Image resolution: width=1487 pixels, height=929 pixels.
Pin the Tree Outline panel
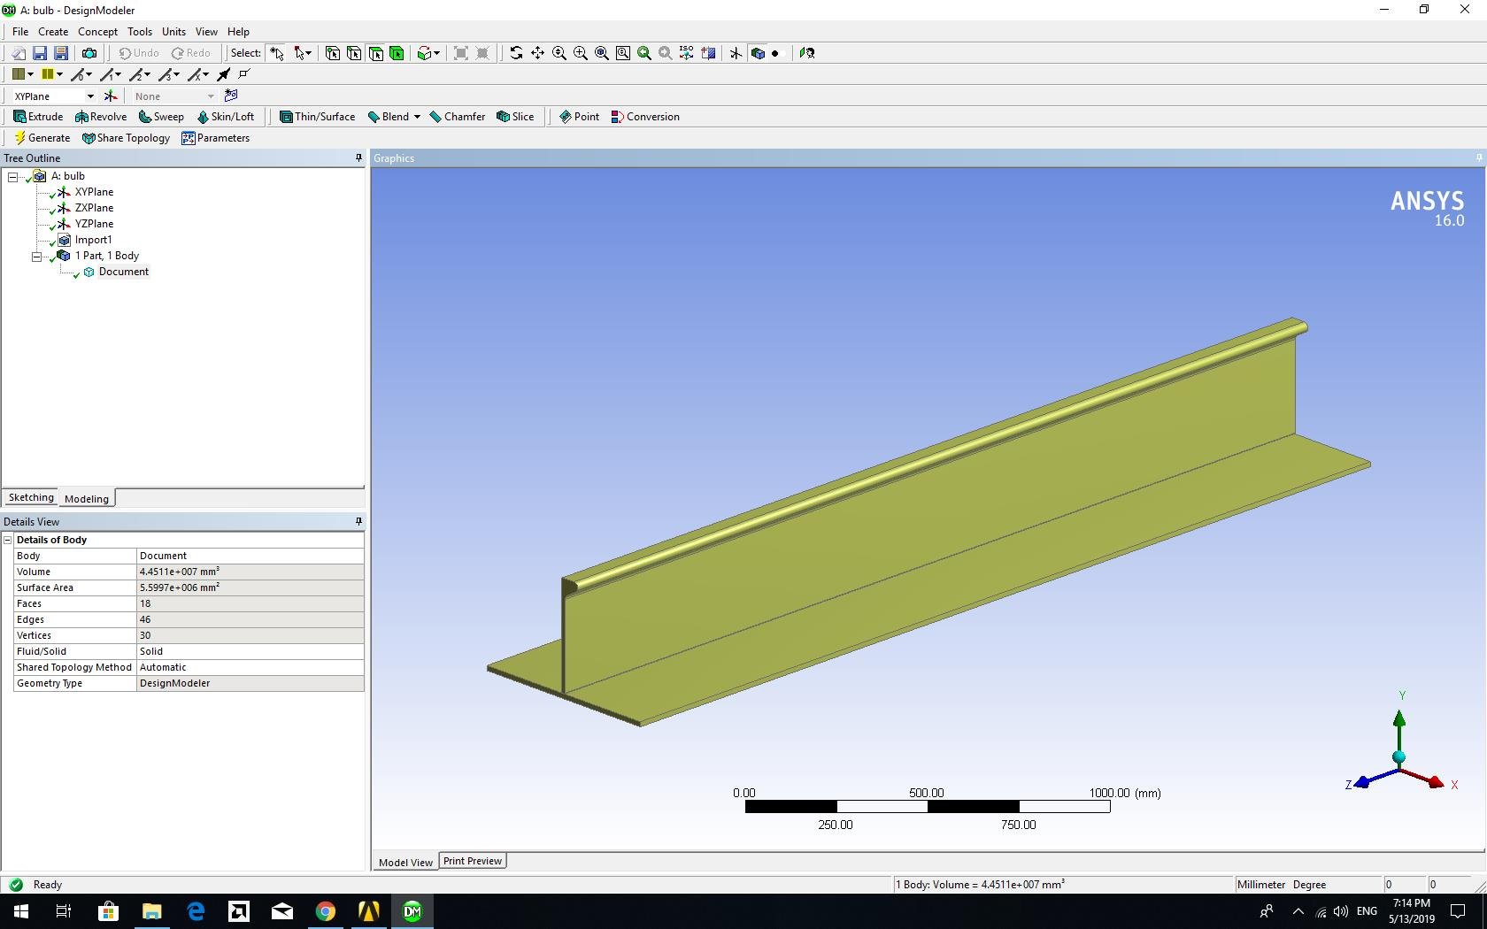tap(358, 158)
